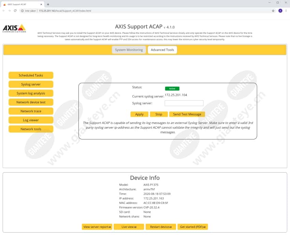This screenshot has width=290, height=236.
Task: Open Scheduled Tasks section
Action: click(31, 75)
